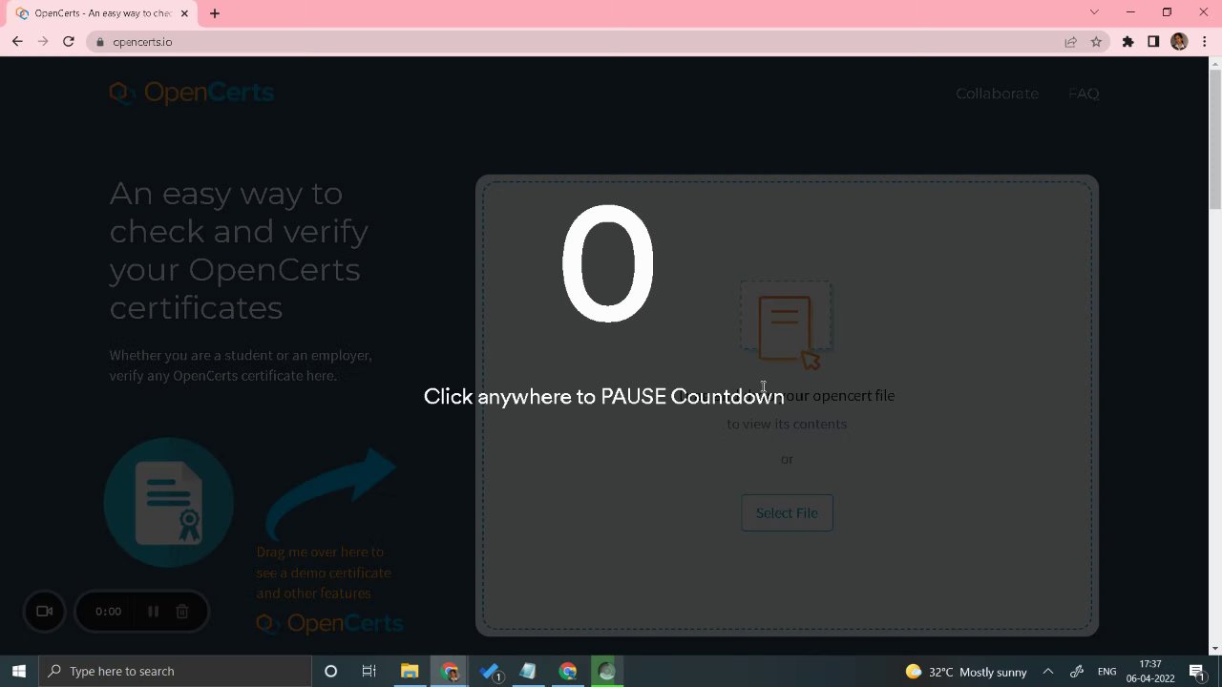Open the Collaborate nav link
Viewport: 1222px width, 687px height.
point(997,94)
